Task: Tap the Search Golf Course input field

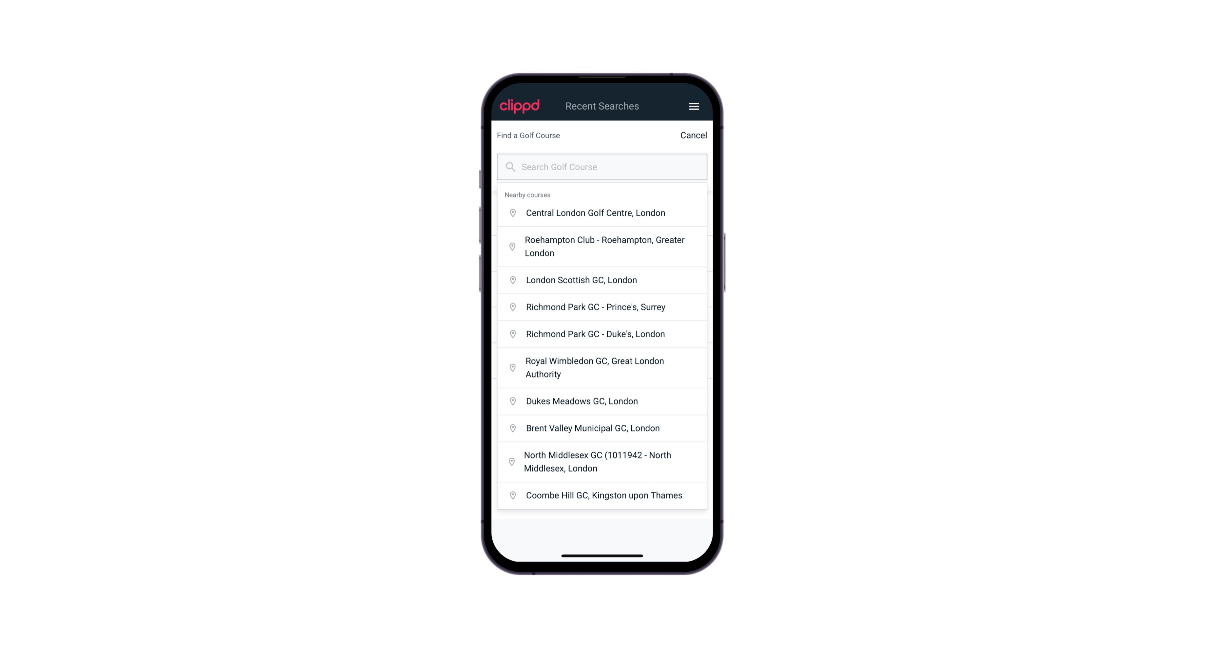Action: (x=602, y=167)
